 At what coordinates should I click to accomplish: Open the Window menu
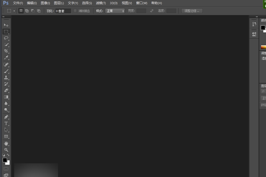pyautogui.click(x=142, y=3)
